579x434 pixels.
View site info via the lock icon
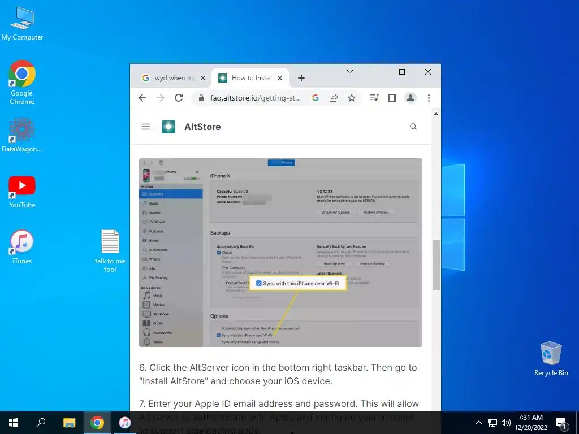point(201,98)
